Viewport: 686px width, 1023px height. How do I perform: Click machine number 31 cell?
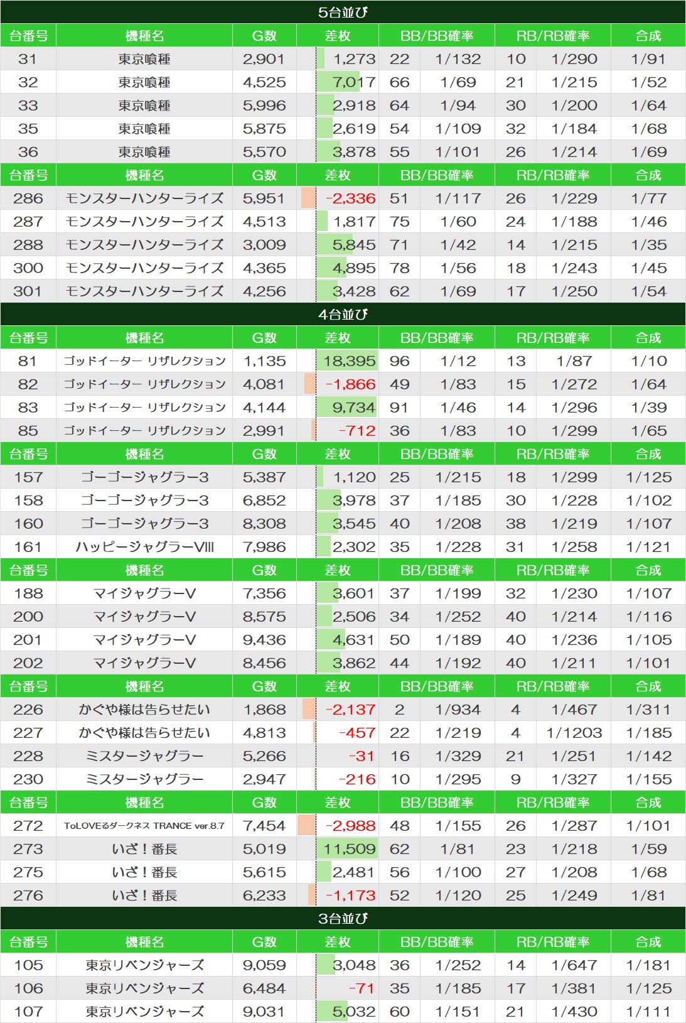pos(28,59)
